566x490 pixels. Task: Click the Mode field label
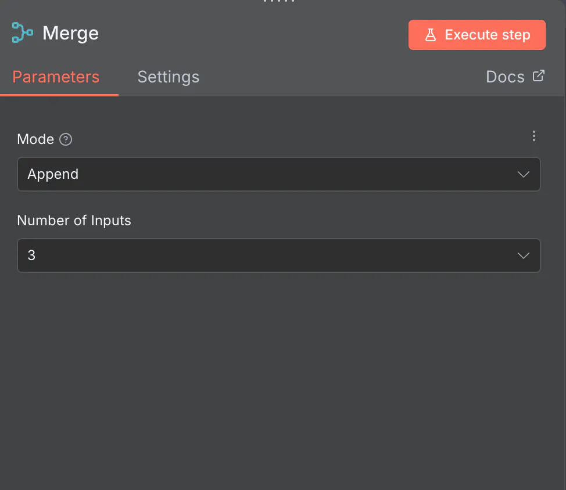click(35, 139)
